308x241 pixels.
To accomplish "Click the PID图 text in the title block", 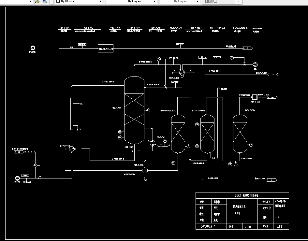I will (x=237, y=213).
